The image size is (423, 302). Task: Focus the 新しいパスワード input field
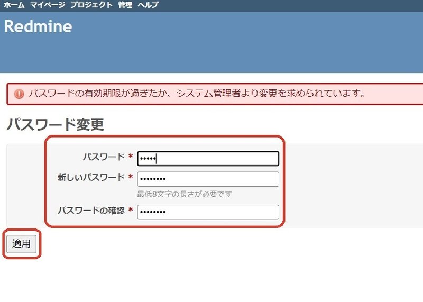208,179
